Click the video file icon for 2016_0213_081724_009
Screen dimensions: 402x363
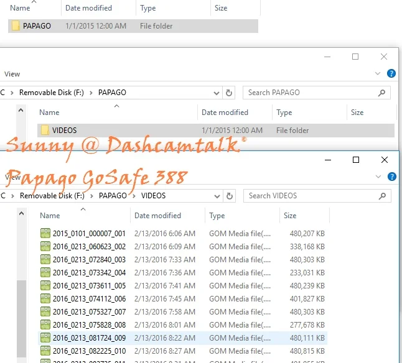point(45,338)
